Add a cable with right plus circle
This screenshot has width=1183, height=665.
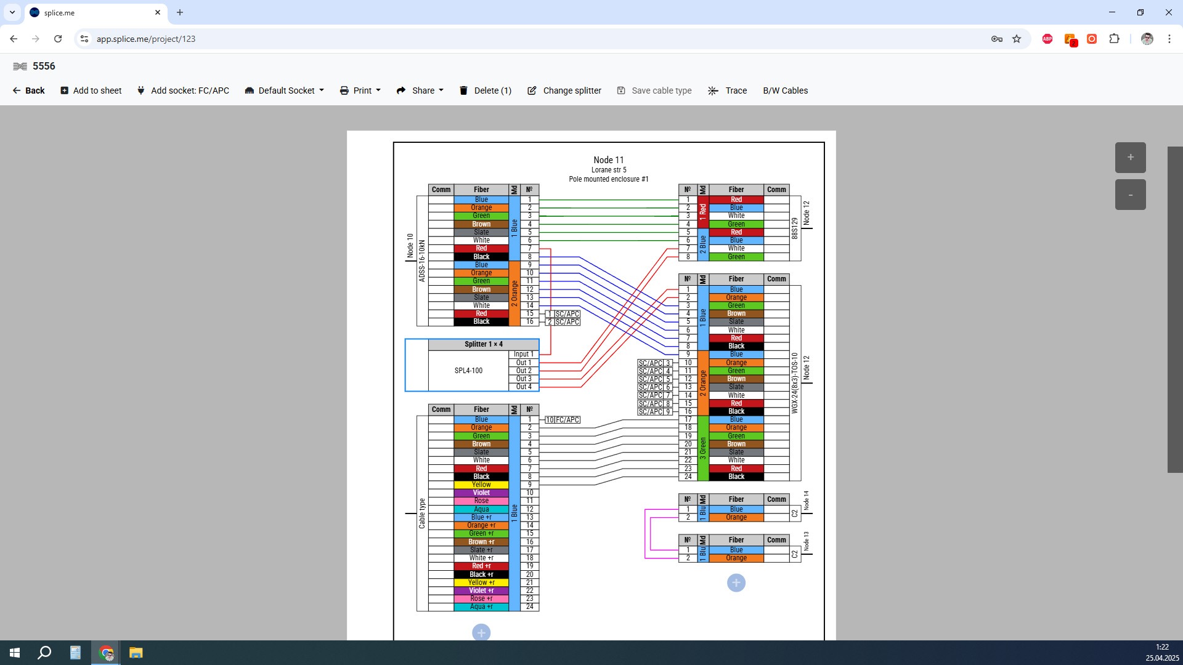(736, 582)
